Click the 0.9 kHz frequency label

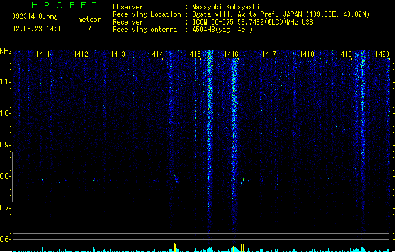coord(5,145)
